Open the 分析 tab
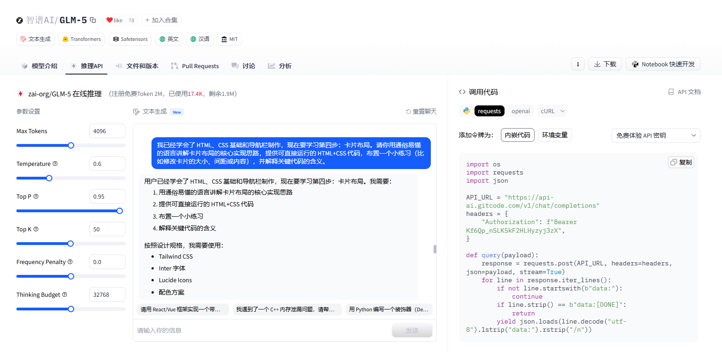The width and height of the screenshot is (722, 359). [x=280, y=66]
